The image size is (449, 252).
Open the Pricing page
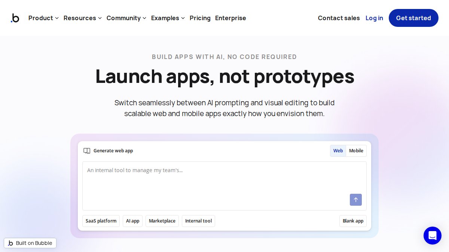[x=200, y=18]
